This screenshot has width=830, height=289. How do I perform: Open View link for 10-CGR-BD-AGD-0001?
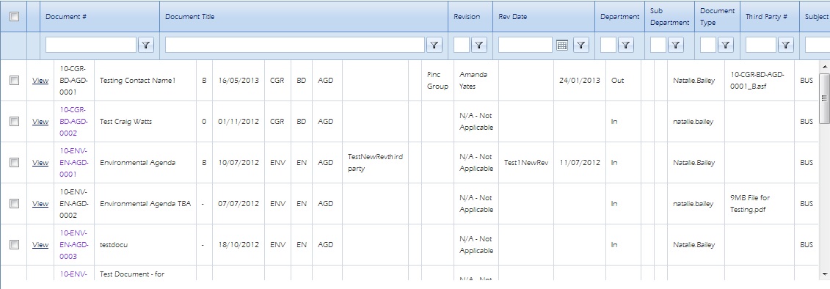[40, 81]
